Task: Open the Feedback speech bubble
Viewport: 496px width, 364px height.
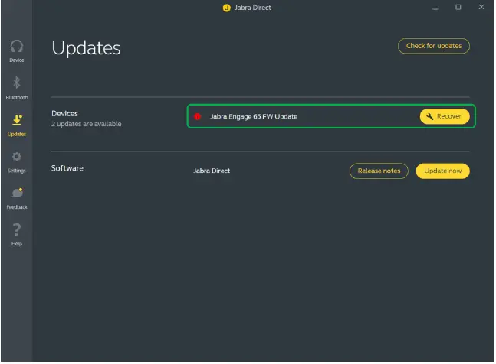Action: coord(17,199)
